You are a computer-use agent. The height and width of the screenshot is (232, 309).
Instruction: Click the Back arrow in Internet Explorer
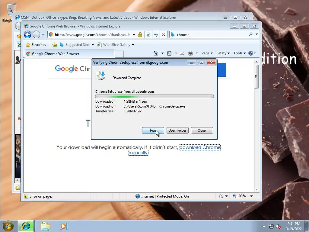point(27,35)
